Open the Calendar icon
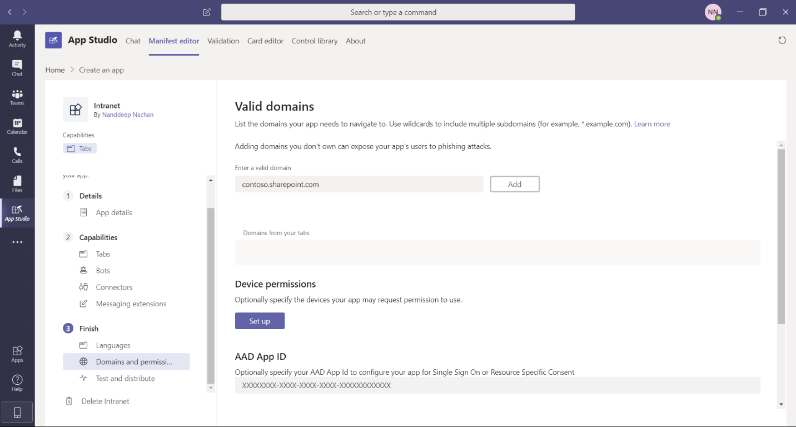 (x=17, y=126)
